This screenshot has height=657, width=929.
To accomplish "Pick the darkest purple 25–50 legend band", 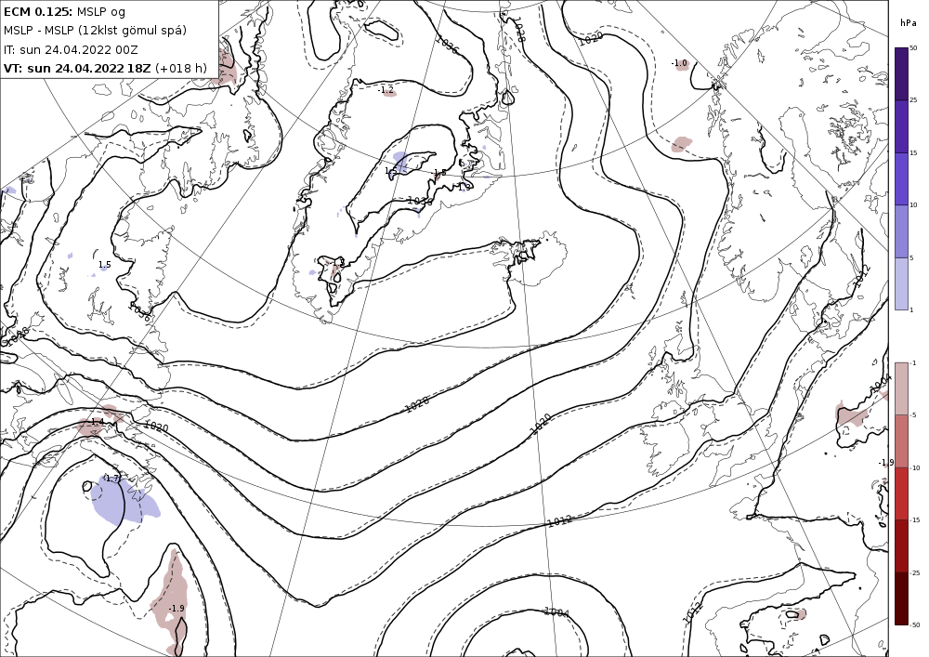I will point(901,73).
